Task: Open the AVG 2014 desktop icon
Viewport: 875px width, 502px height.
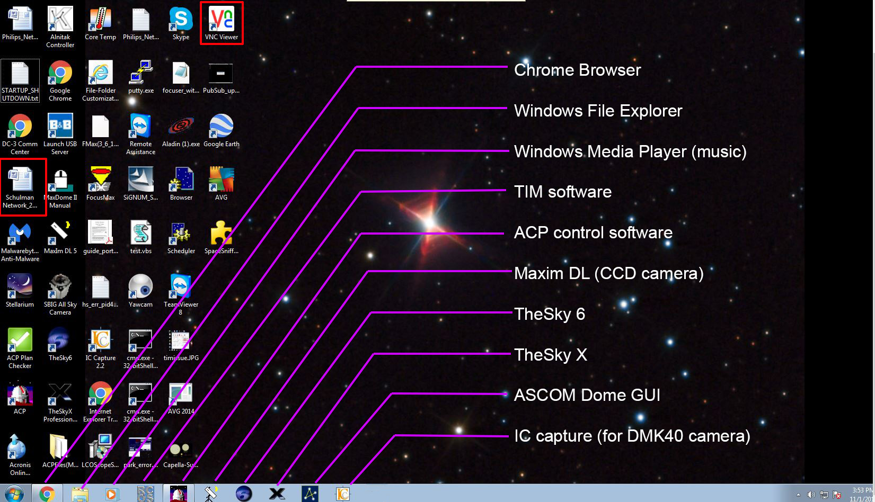Action: [181, 398]
